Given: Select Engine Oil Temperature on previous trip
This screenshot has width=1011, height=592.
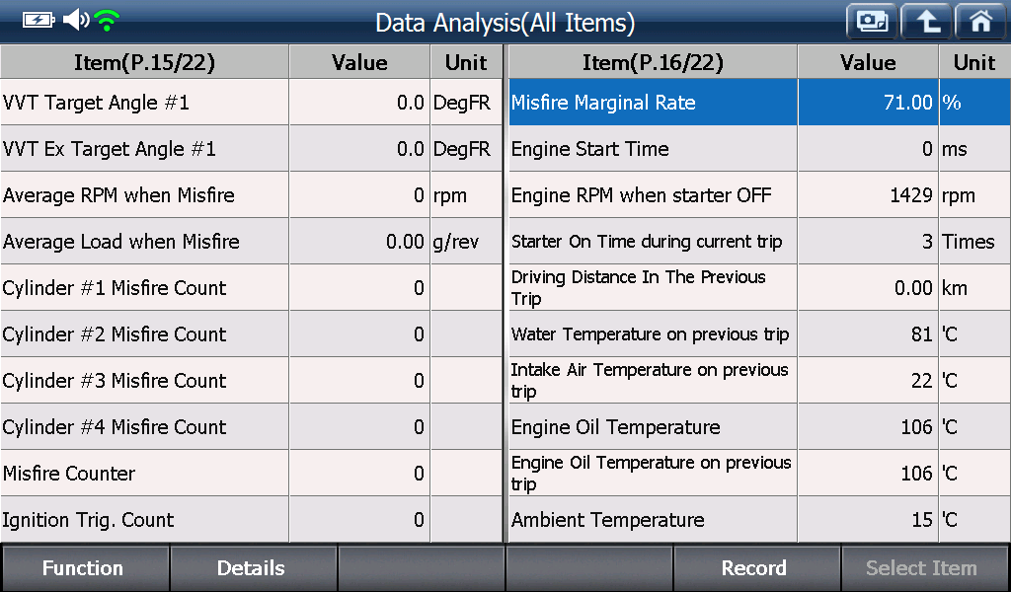Looking at the screenshot, I should point(759,474).
